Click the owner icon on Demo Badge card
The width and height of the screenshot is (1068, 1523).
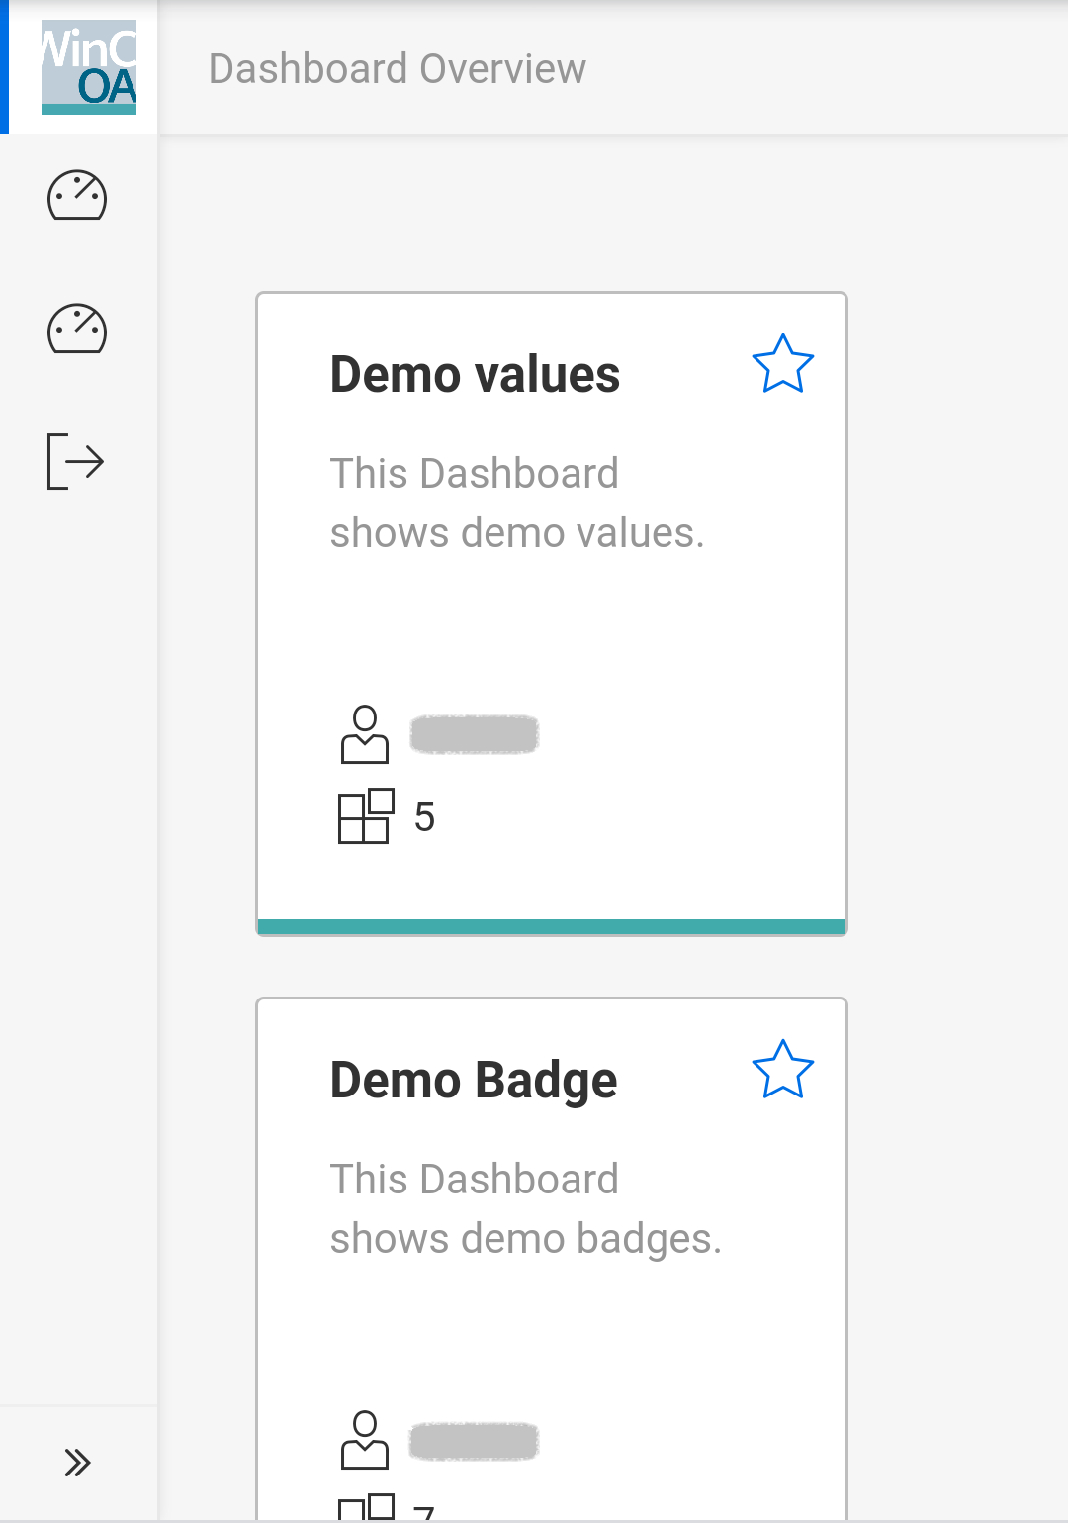(x=365, y=1440)
